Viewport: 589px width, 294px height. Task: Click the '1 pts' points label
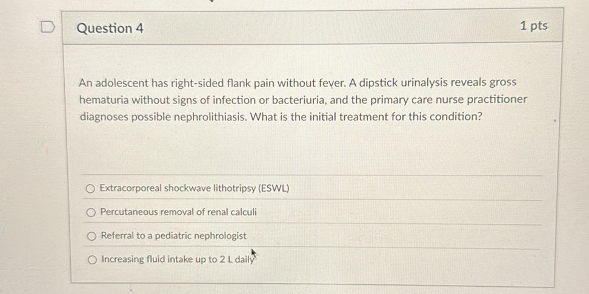pyautogui.click(x=533, y=25)
